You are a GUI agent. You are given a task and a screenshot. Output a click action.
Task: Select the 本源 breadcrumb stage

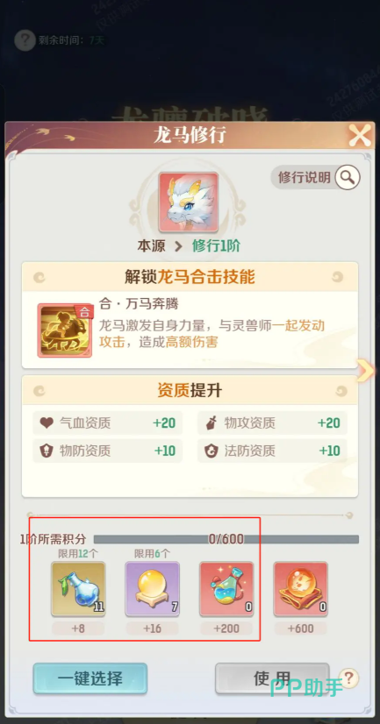(x=151, y=246)
